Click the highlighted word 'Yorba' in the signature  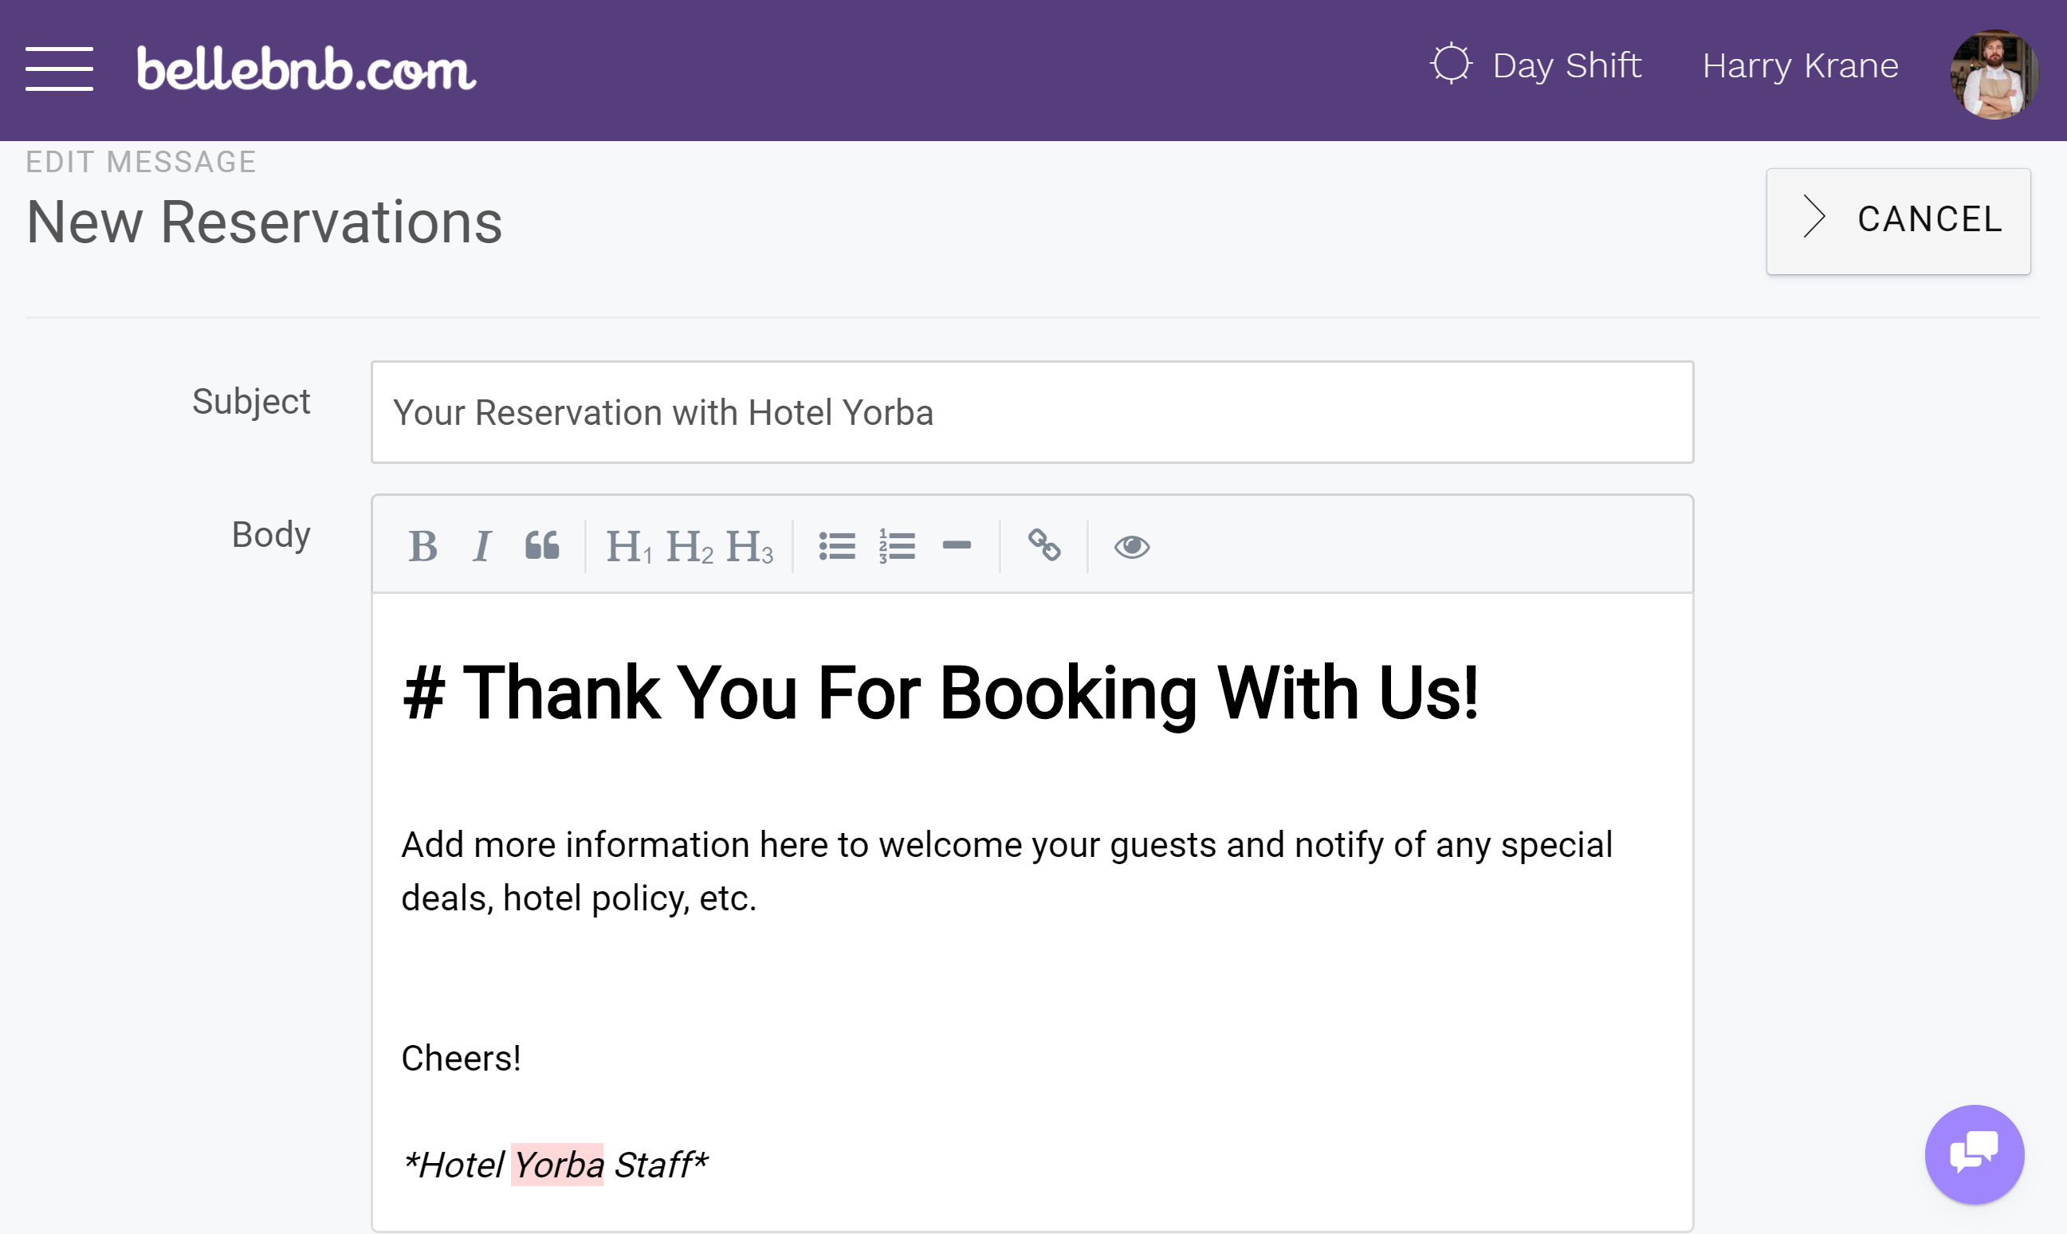[x=557, y=1165]
